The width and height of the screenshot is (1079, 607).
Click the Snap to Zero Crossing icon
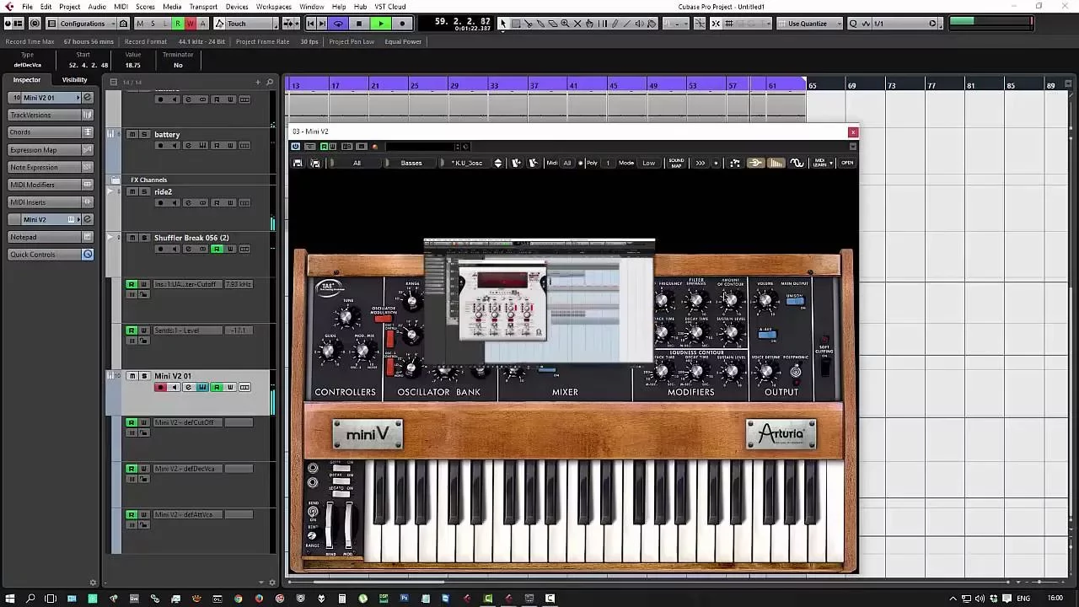700,24
